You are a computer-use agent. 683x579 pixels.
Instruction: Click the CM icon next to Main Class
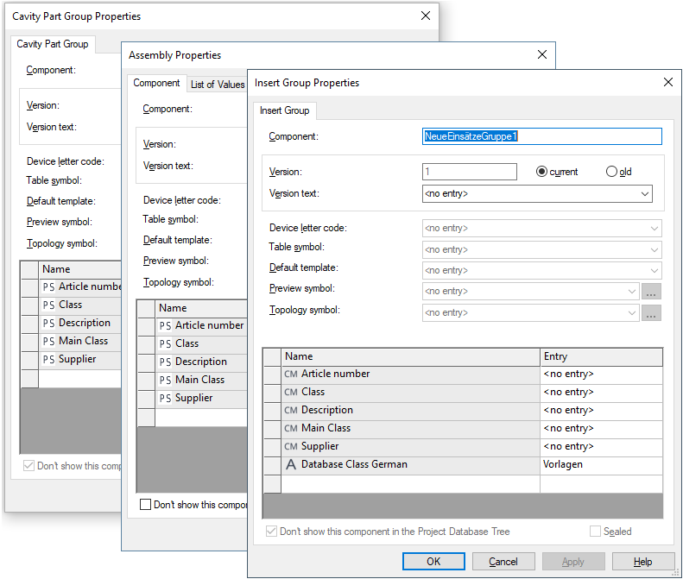pyautogui.click(x=291, y=429)
